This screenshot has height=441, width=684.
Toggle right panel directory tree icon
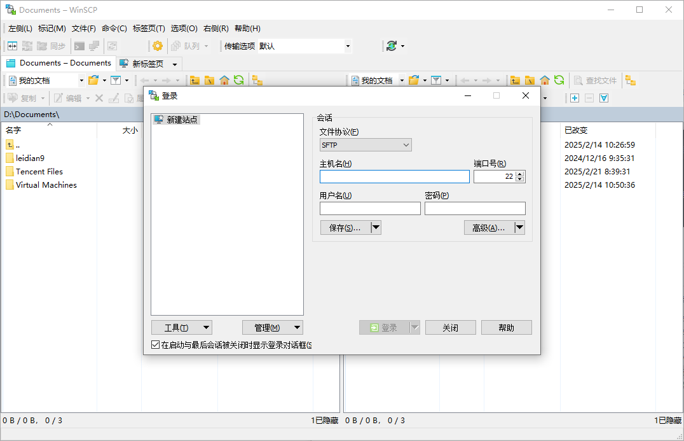coord(631,80)
